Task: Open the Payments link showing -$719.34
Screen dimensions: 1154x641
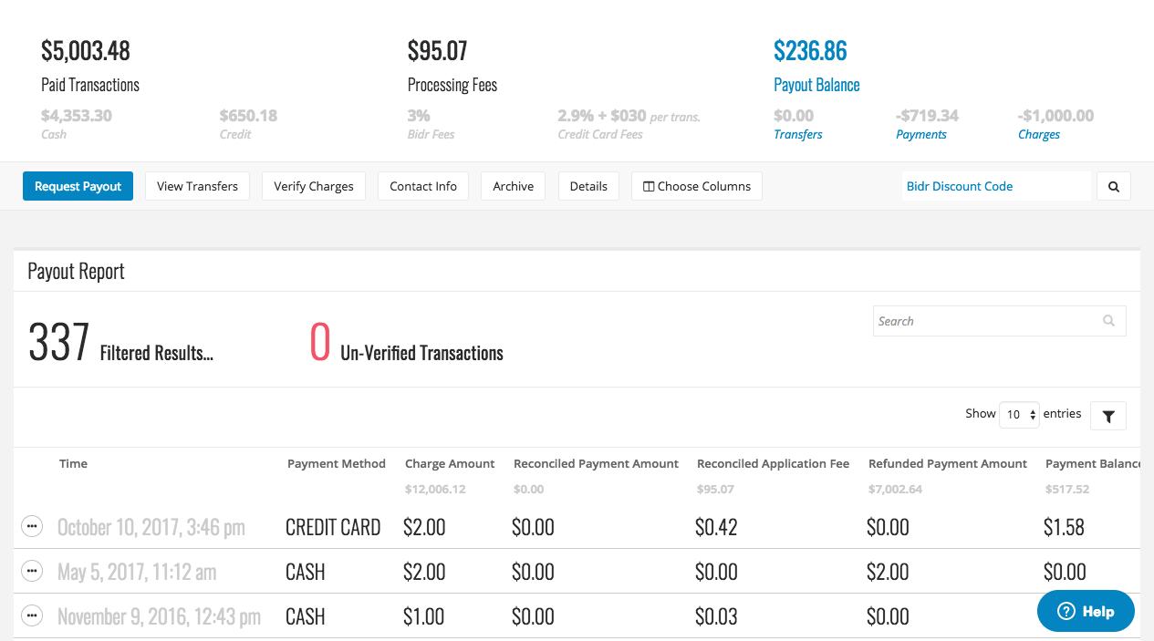Action: tap(920, 133)
